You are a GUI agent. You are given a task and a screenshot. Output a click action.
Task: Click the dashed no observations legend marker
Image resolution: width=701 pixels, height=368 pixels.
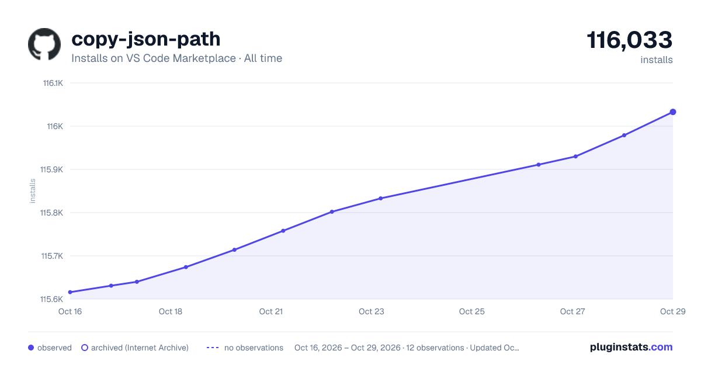coord(213,348)
